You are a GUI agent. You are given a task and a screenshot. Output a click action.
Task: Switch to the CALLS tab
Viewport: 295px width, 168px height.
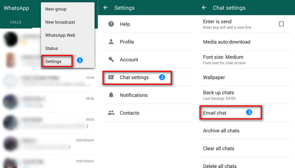[x=15, y=22]
